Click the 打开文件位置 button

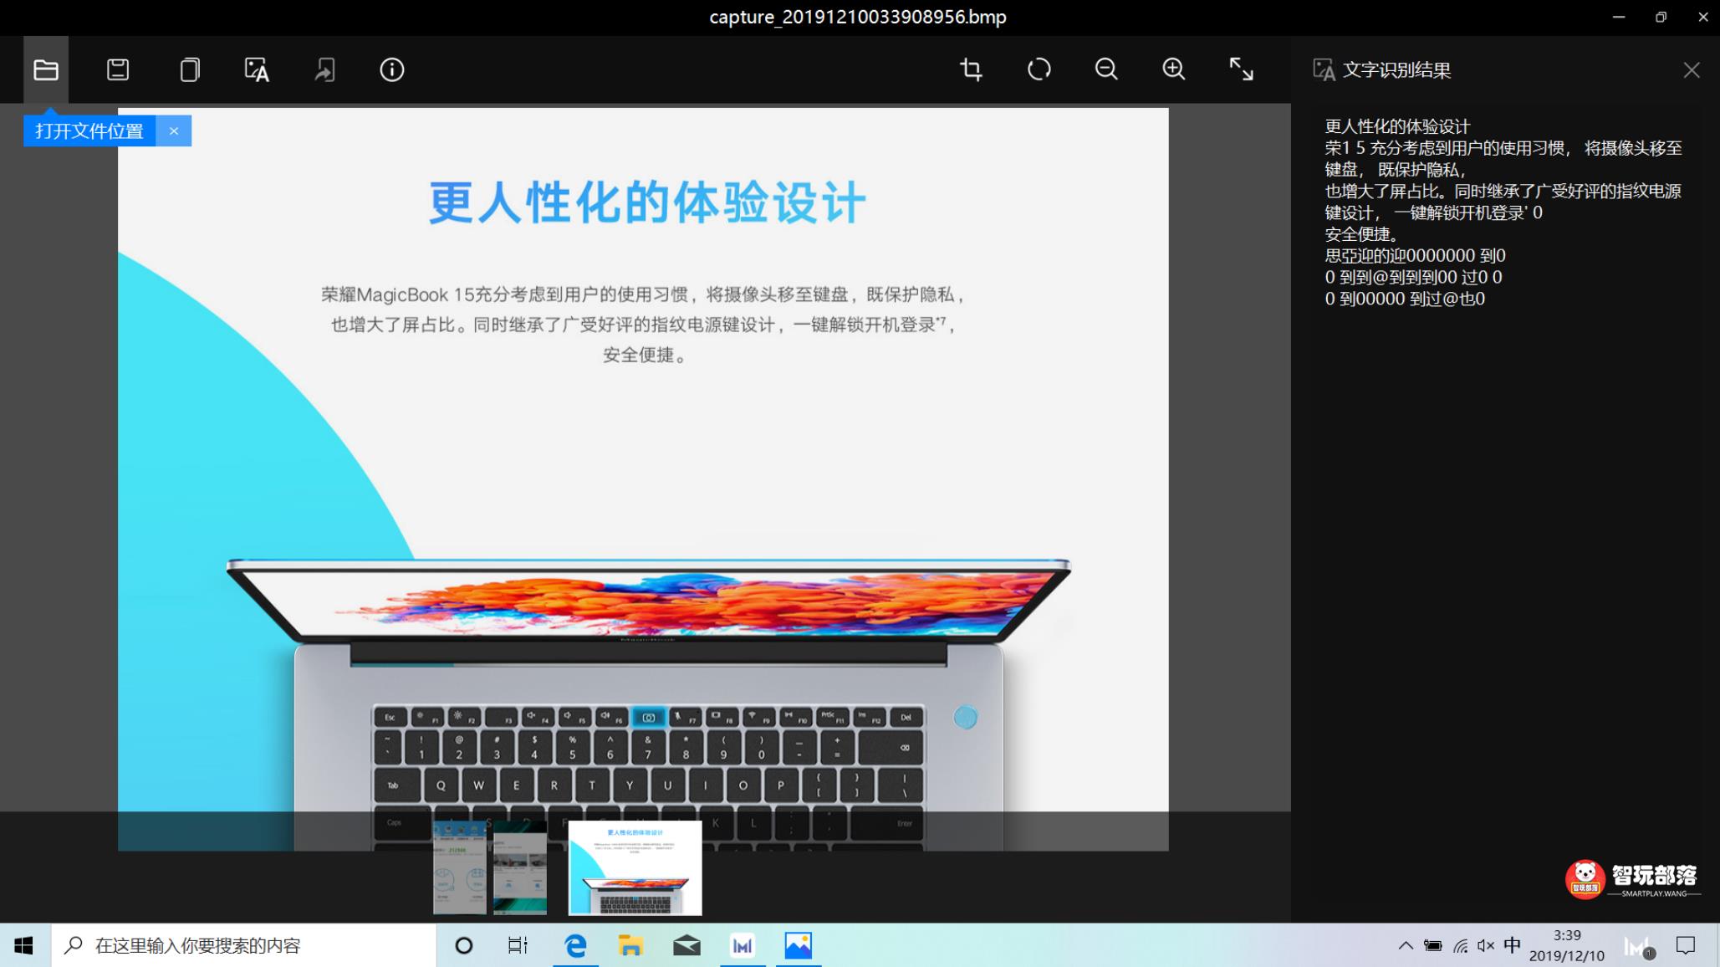pyautogui.click(x=89, y=130)
